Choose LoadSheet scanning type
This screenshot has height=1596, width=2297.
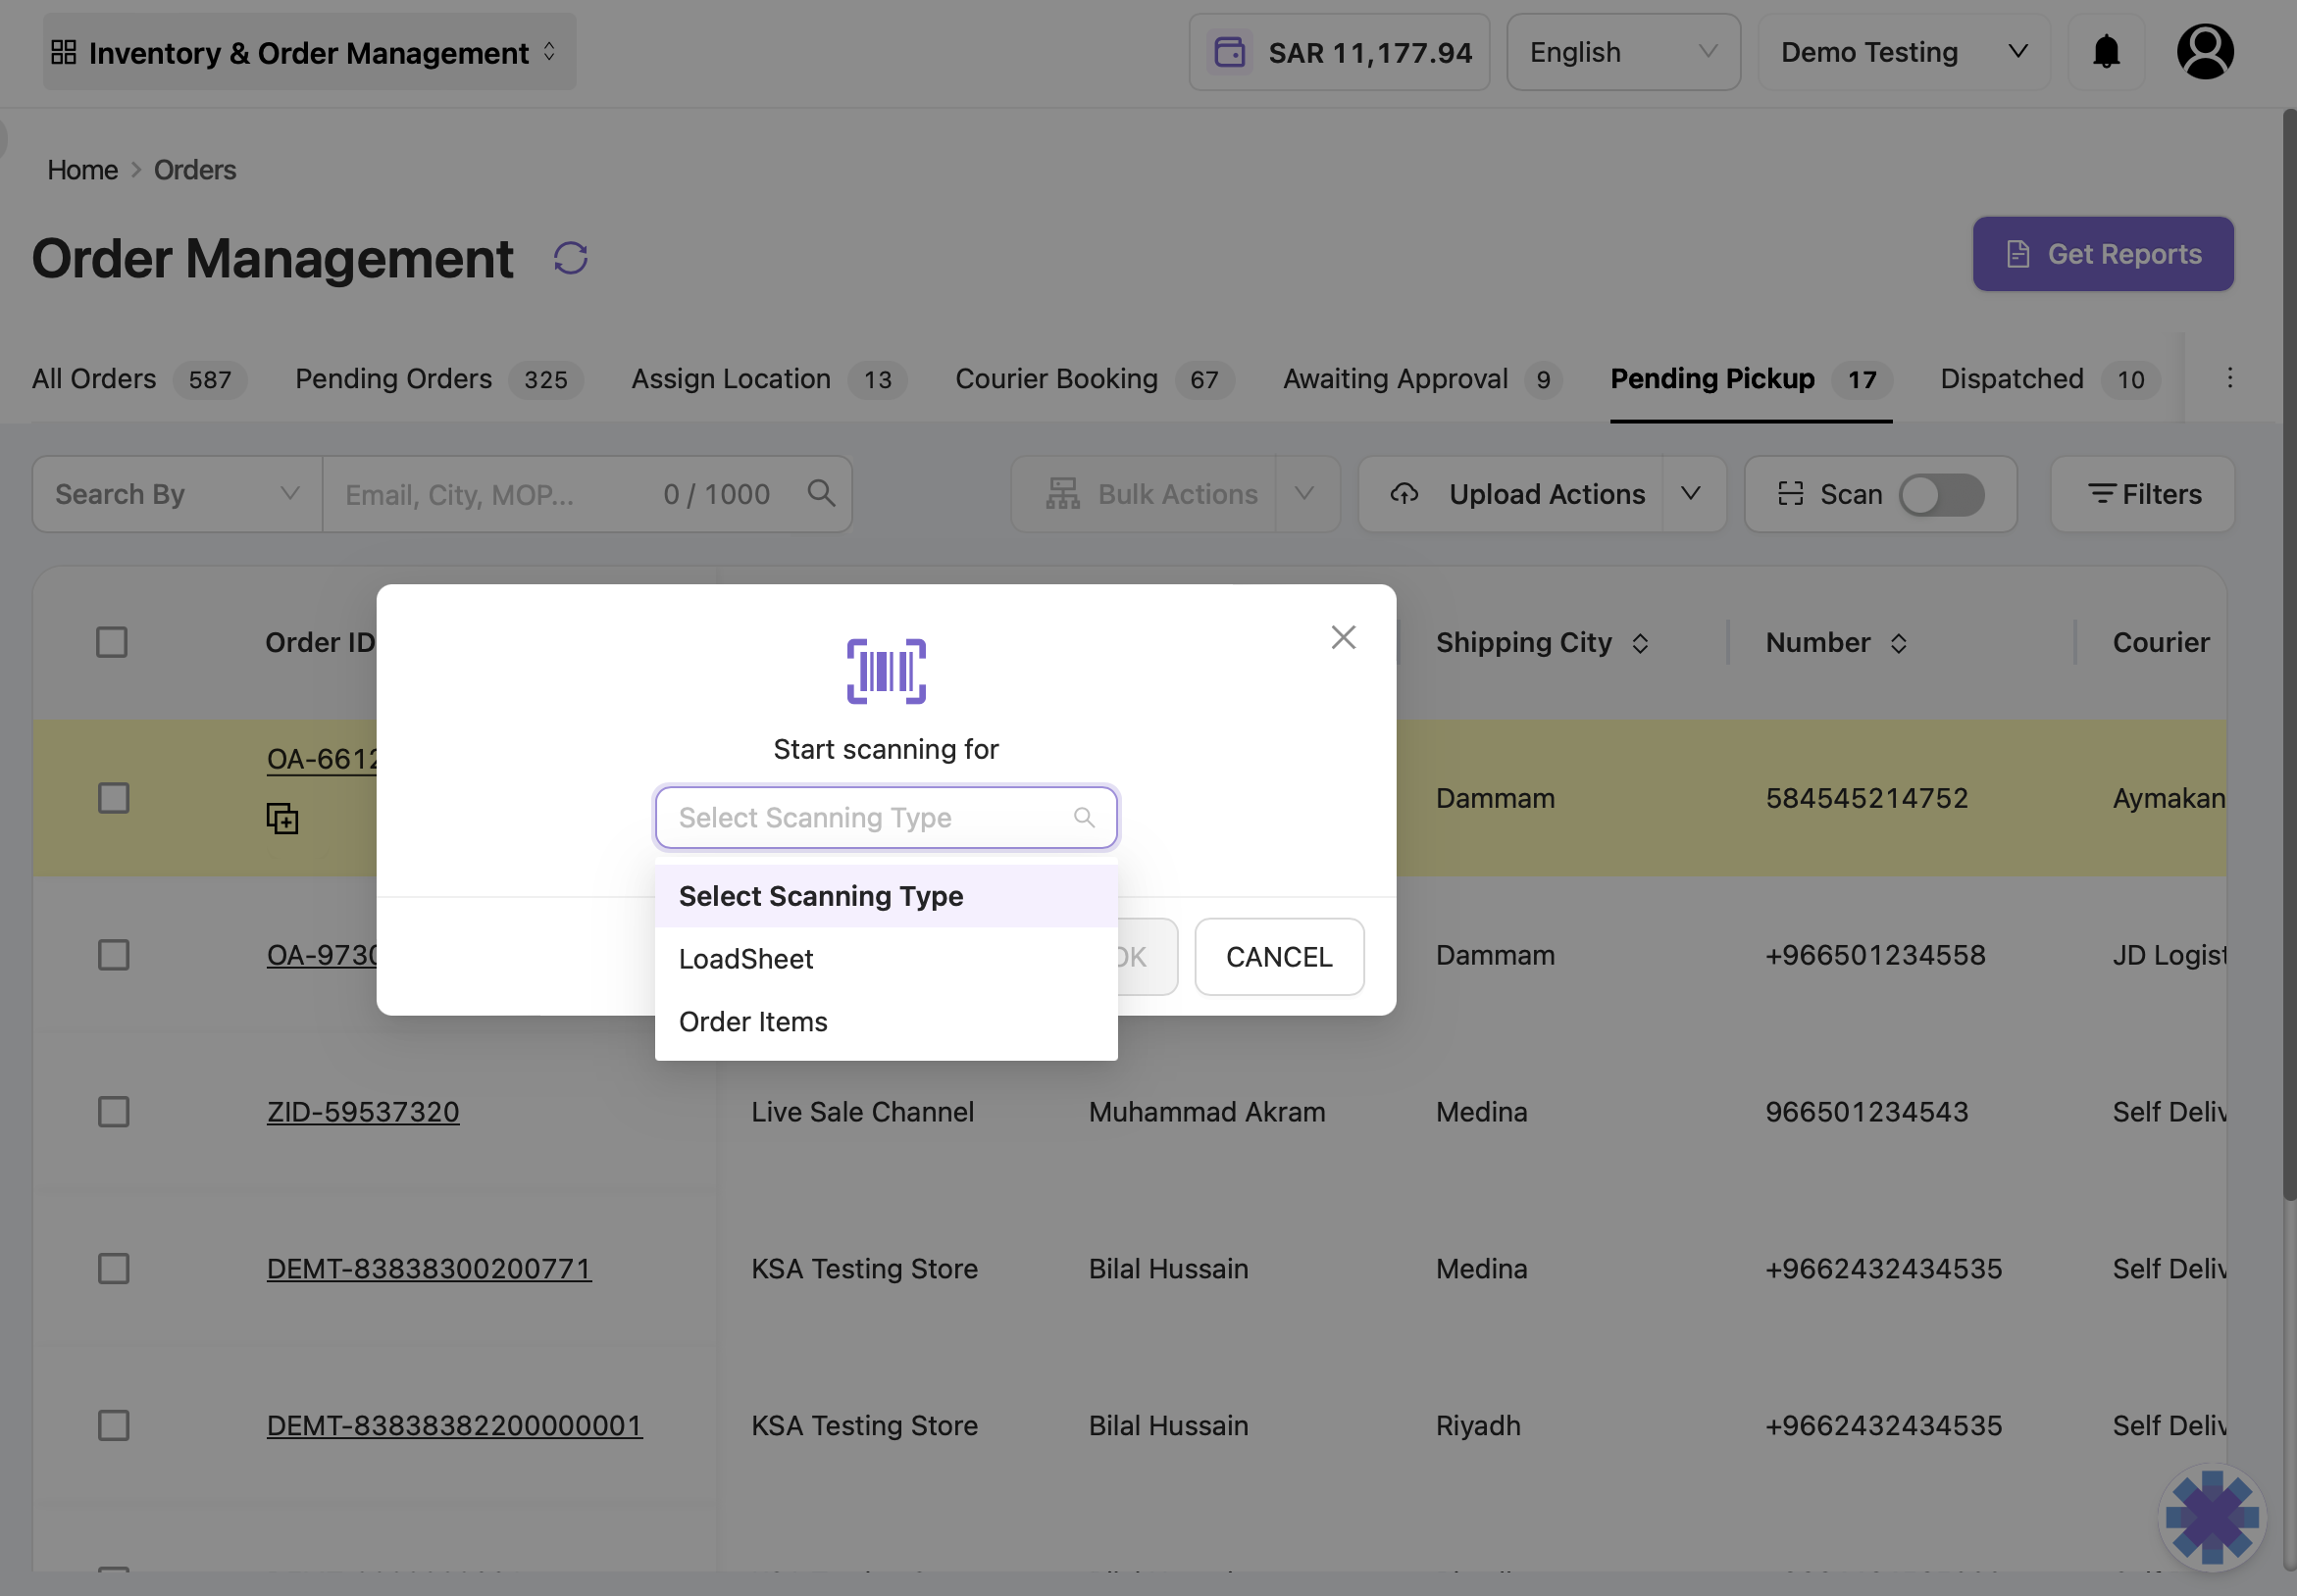tap(887, 959)
